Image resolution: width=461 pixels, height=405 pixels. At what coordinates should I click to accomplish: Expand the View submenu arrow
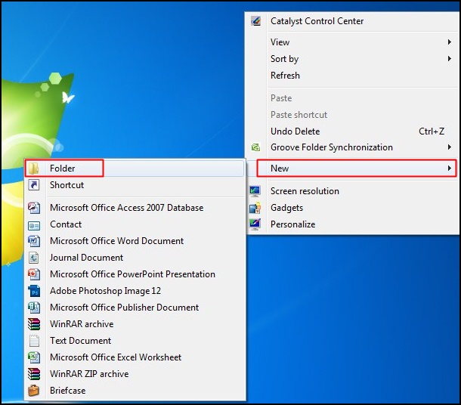click(x=449, y=42)
